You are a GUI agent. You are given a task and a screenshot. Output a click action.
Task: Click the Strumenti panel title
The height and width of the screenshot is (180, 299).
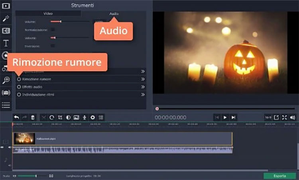click(83, 5)
